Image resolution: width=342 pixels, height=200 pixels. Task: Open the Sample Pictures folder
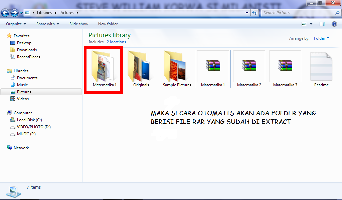(177, 67)
